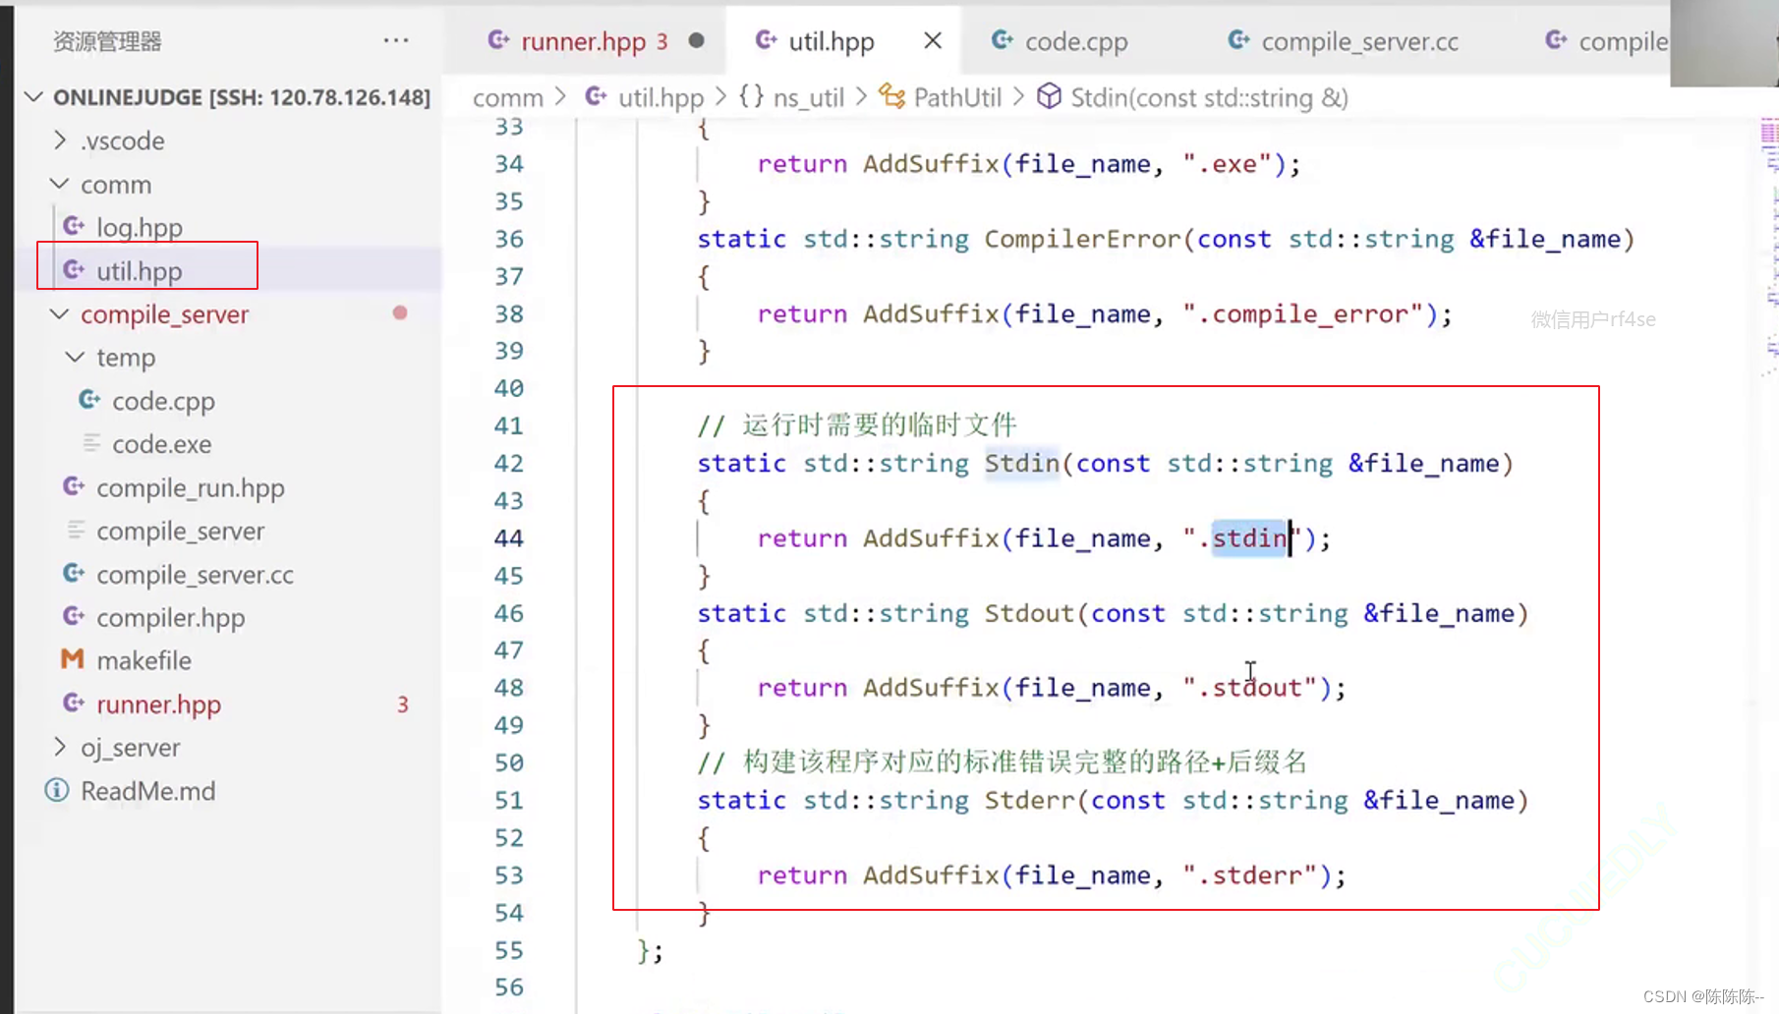This screenshot has width=1779, height=1014.
Task: Switch to the util.hpp editor tab
Action: click(832, 41)
